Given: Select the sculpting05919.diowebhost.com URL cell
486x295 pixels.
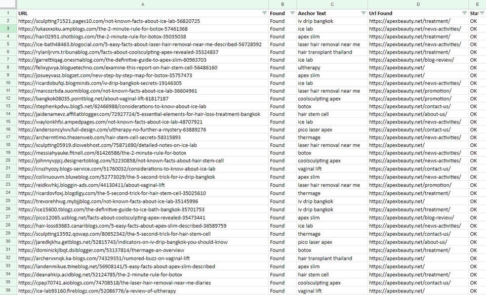Looking at the screenshot, I should click(x=143, y=145).
